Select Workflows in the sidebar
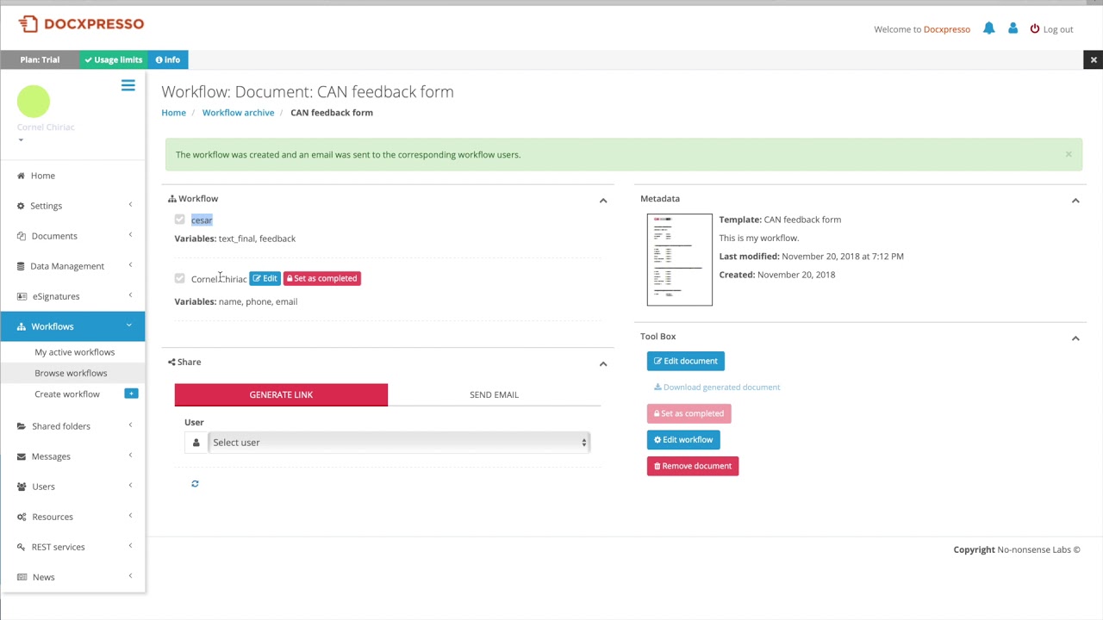The image size is (1103, 620). pos(72,326)
